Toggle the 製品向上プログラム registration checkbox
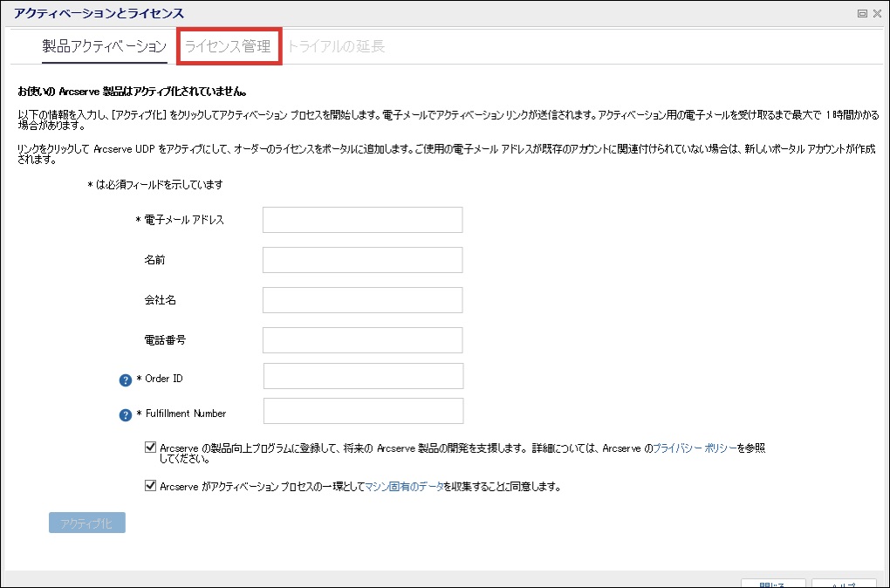This screenshot has width=890, height=588. 150,448
